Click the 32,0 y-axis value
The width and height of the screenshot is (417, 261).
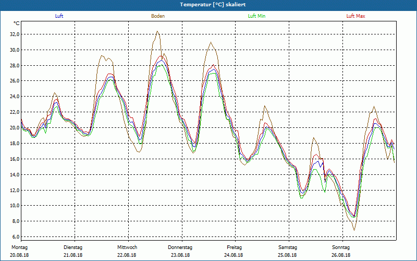pyautogui.click(x=15, y=34)
